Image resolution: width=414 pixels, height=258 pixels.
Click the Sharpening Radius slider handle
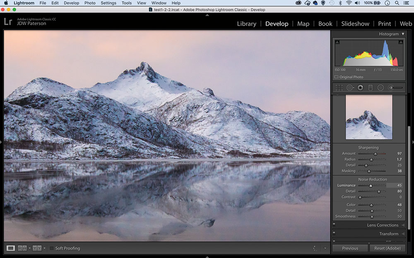371,160
